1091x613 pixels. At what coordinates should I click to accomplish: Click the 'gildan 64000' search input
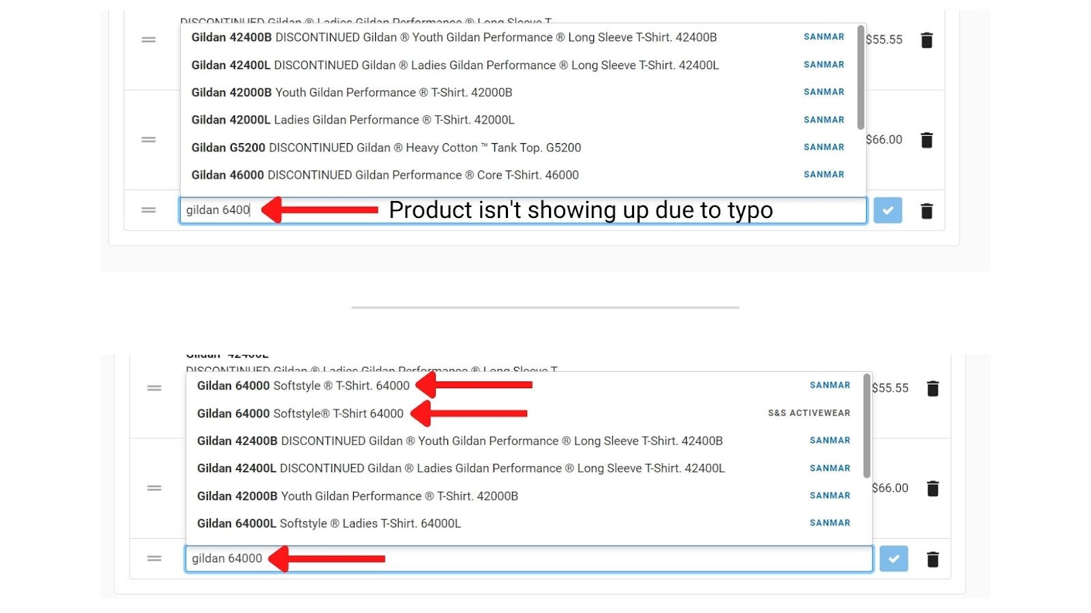click(529, 559)
